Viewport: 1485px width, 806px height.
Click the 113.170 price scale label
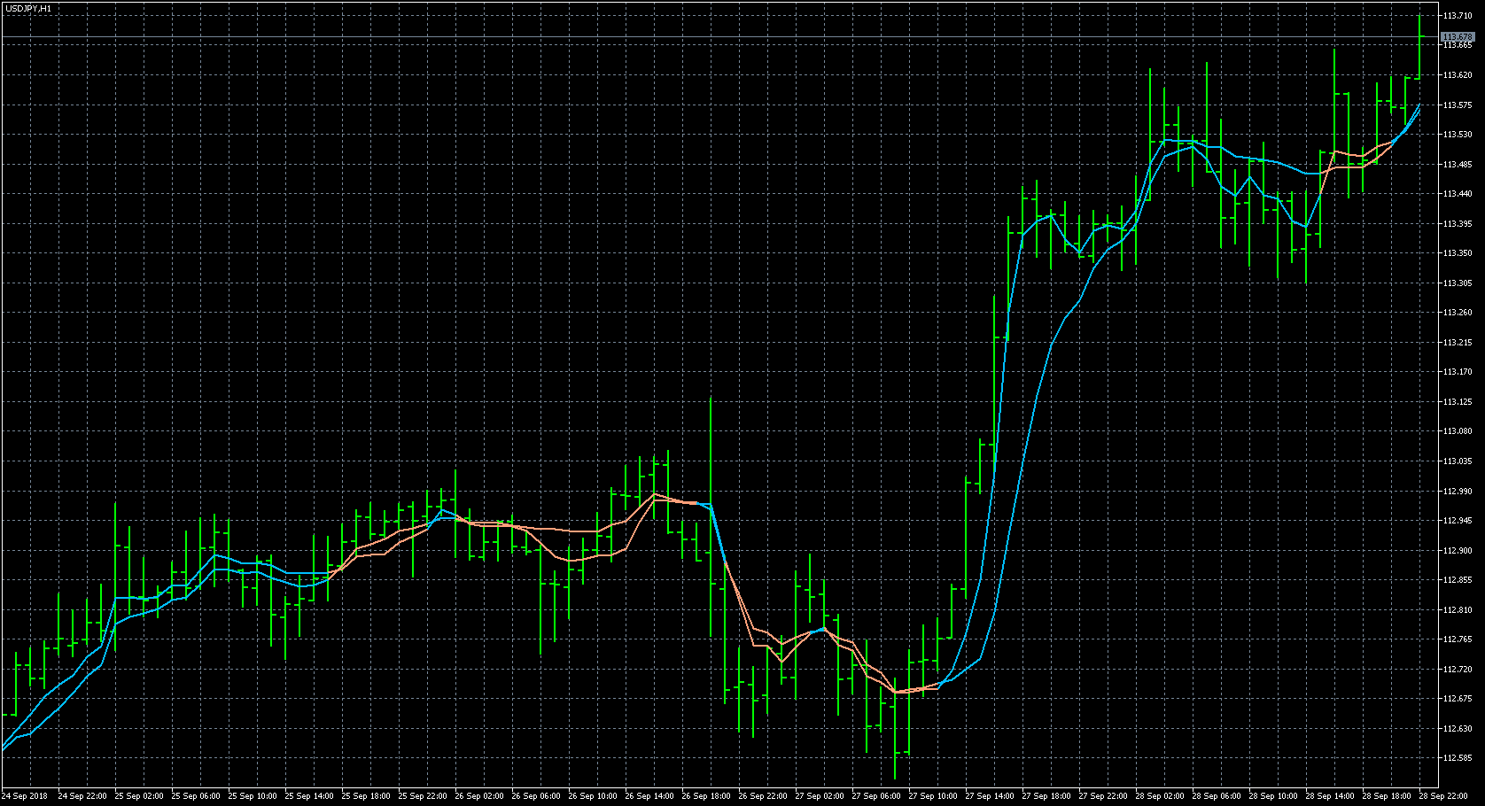[1458, 372]
